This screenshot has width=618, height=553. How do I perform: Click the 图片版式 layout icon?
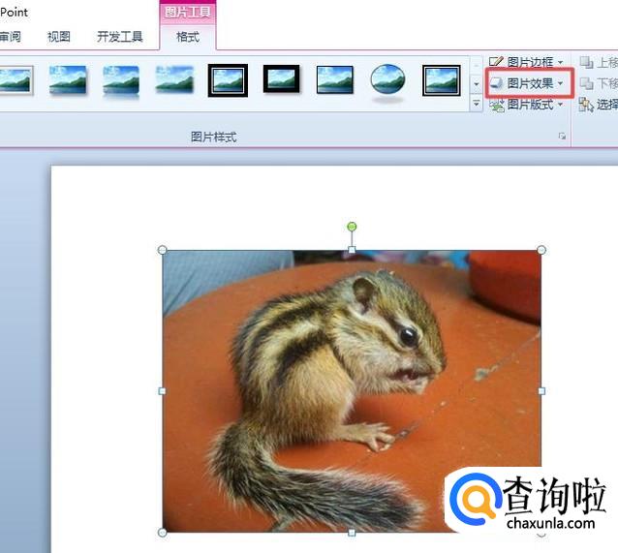(497, 106)
